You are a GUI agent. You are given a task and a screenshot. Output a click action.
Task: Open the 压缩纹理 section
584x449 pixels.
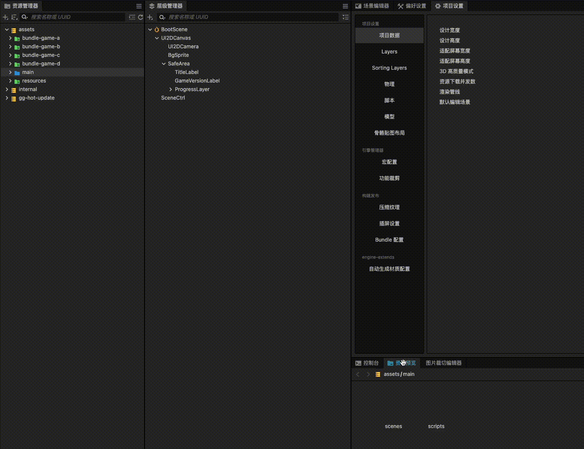click(389, 207)
